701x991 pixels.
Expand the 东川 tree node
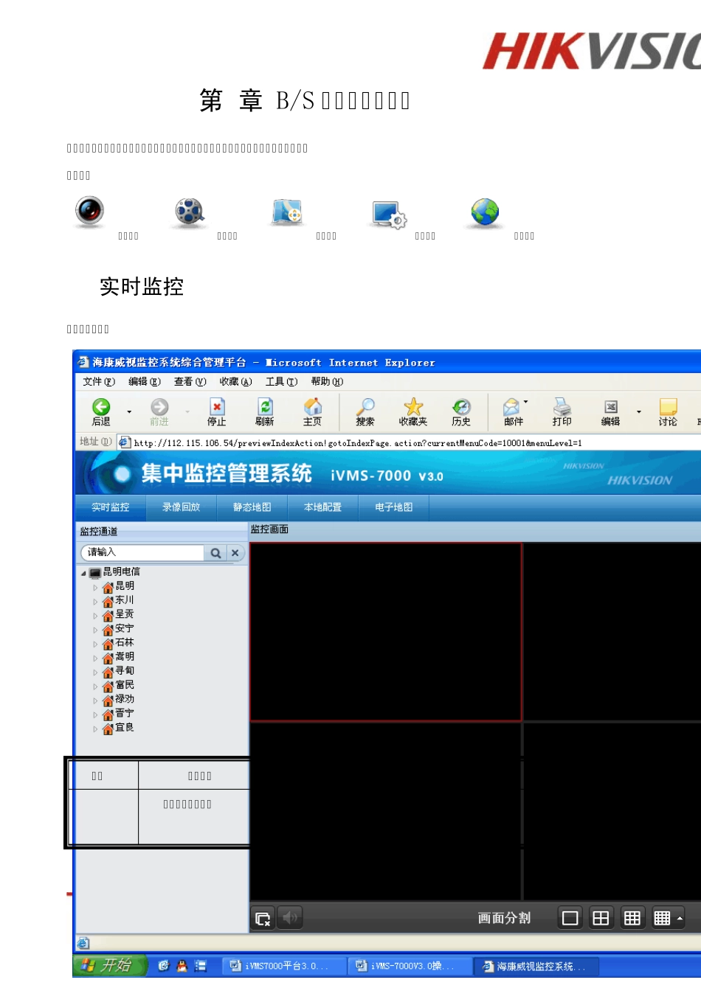pos(95,602)
